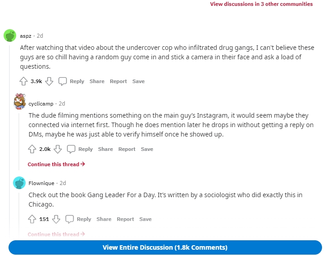
Task: Downvote the aspz comment
Action: 49,81
